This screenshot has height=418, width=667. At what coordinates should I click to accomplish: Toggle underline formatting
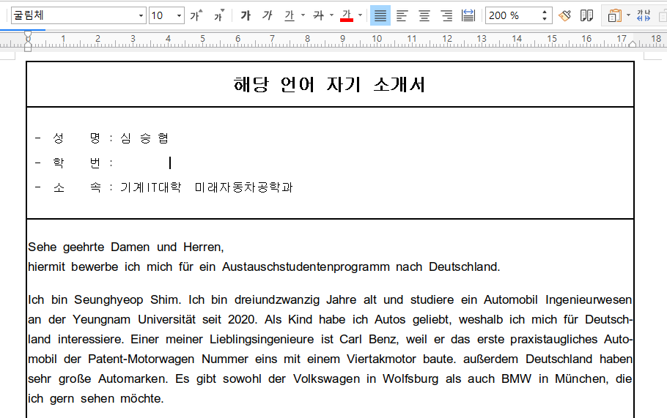point(290,15)
